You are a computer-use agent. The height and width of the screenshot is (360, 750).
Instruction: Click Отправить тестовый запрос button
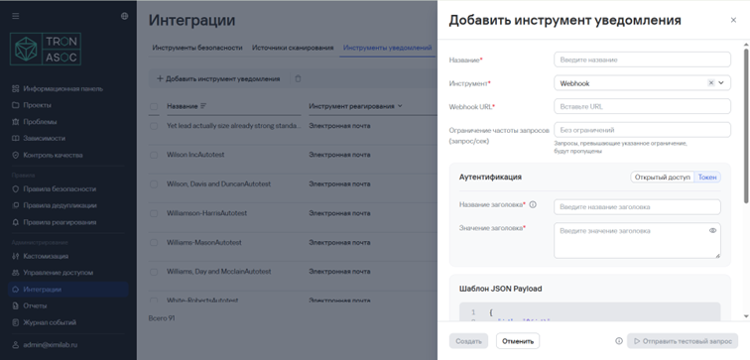coord(683,341)
